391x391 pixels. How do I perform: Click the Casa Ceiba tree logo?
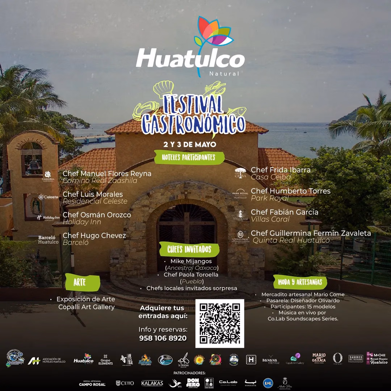(x=240, y=173)
